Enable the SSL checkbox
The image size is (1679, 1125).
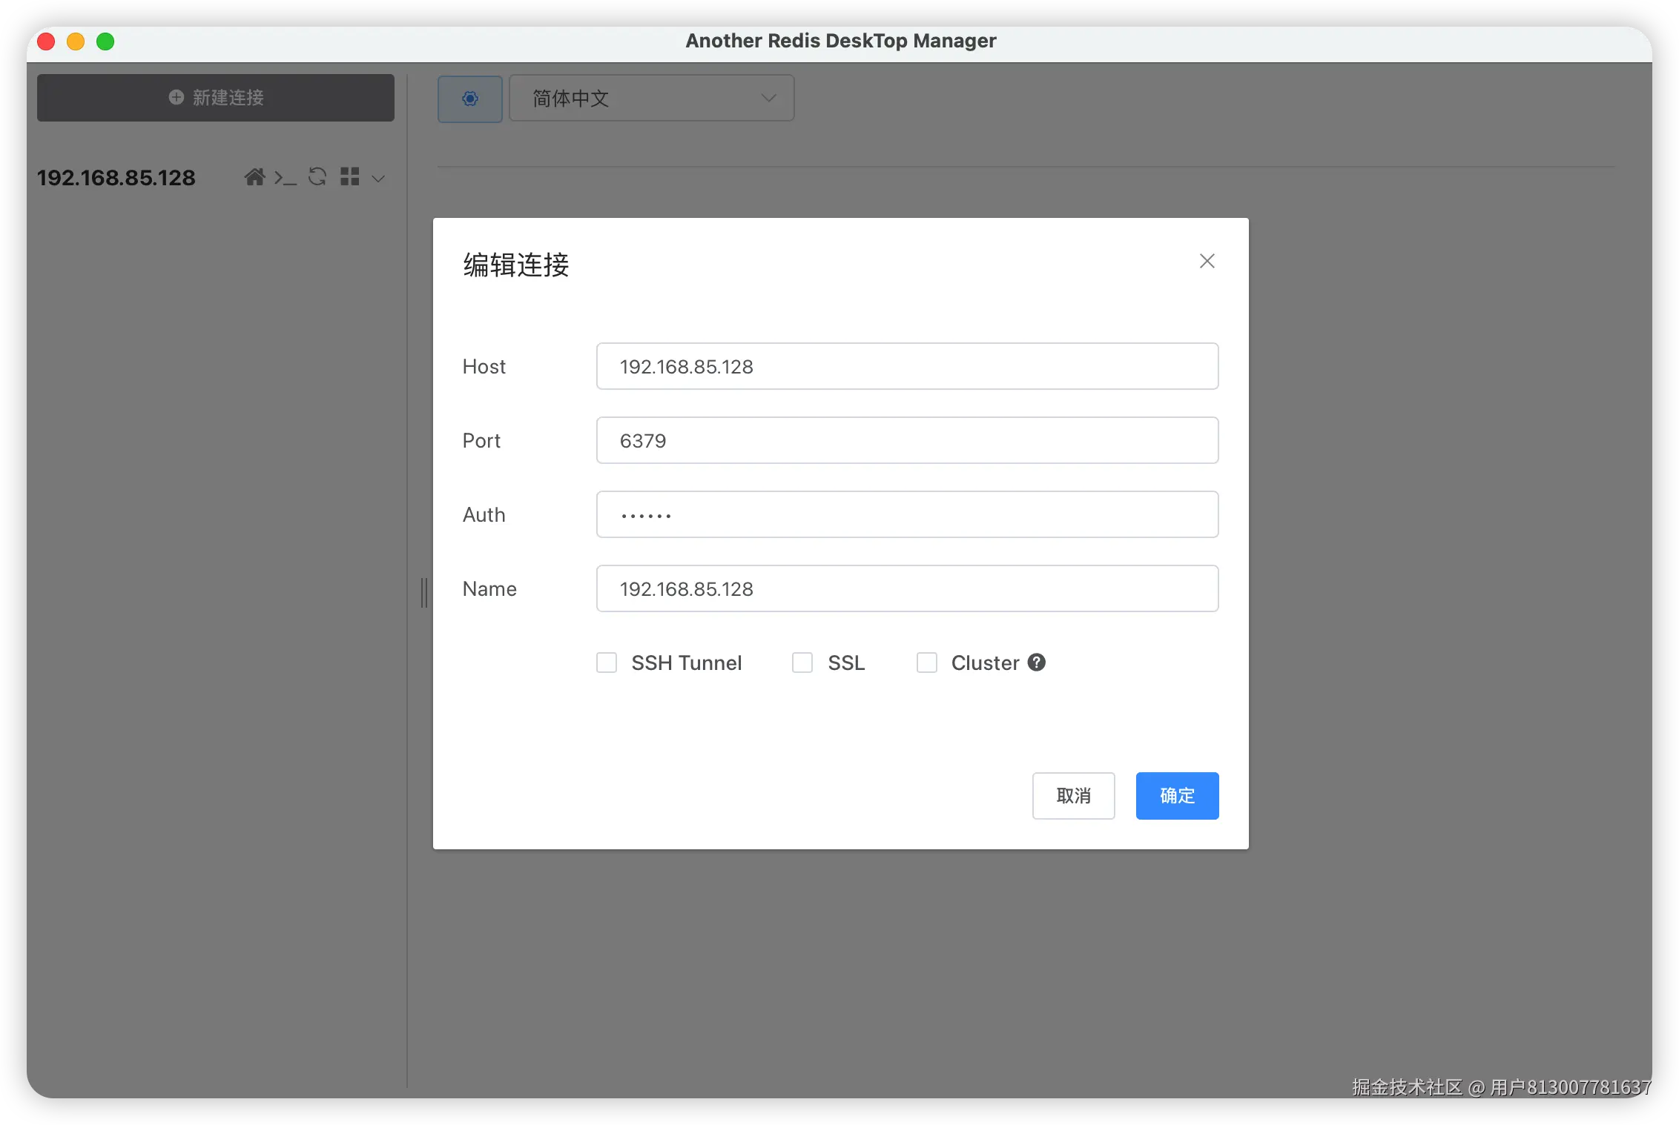click(x=802, y=663)
